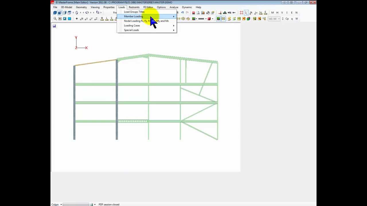Toggle the V display letter
Viewport: 367px width, 206px height.
point(282,13)
